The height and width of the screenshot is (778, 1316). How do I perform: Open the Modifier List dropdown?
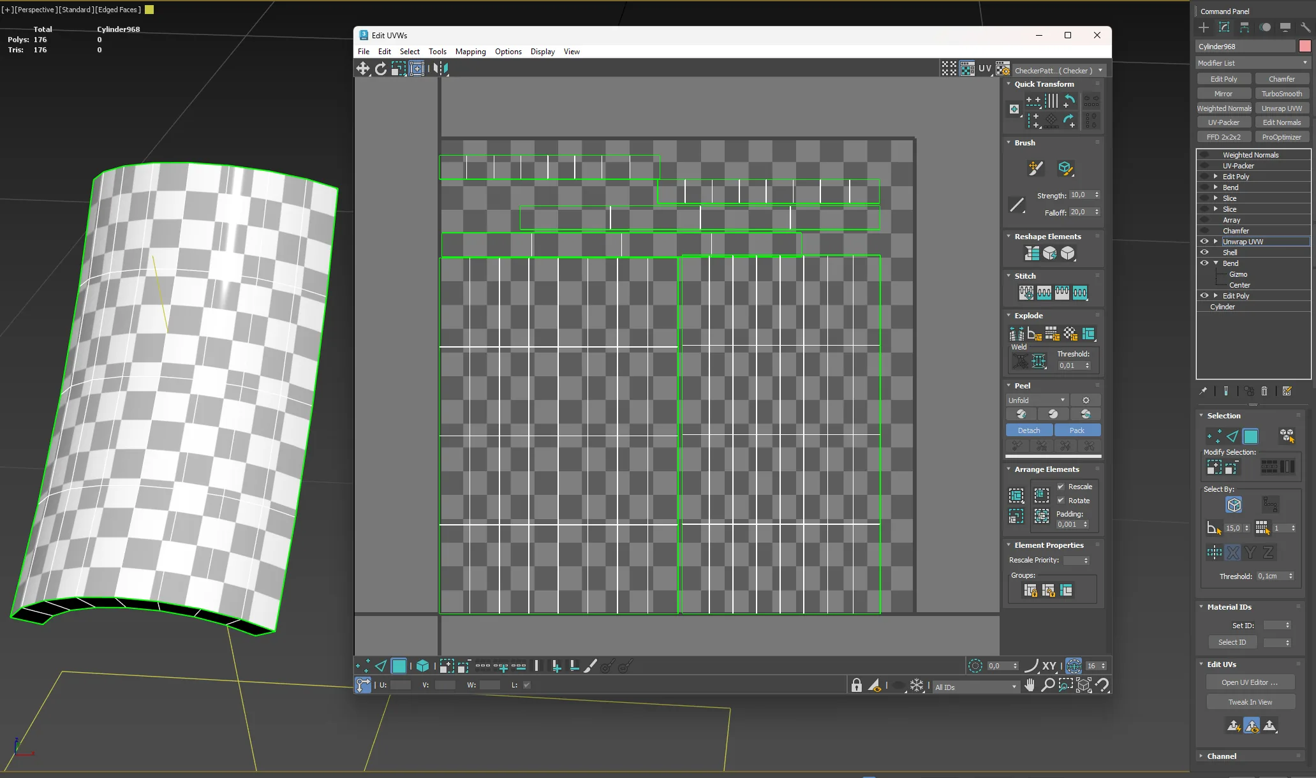1253,63
